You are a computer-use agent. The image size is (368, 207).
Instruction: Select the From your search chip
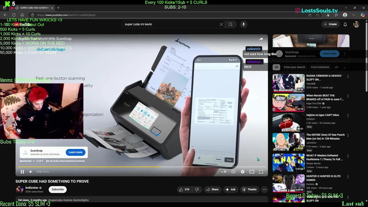pos(294,67)
